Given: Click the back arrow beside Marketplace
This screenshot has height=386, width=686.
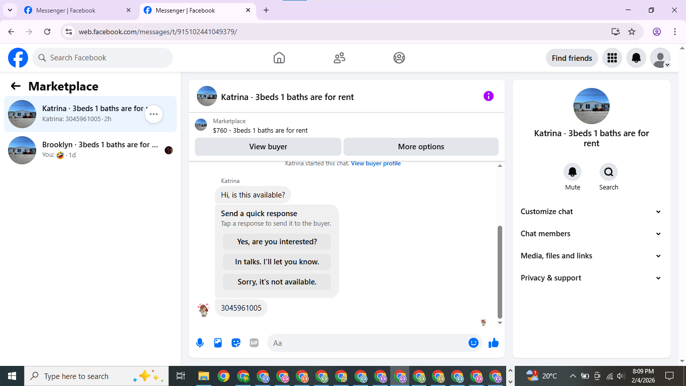Looking at the screenshot, I should point(16,86).
